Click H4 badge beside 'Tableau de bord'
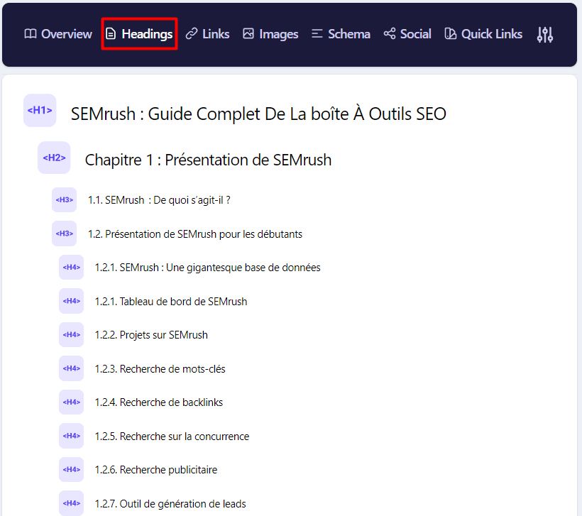This screenshot has width=582, height=516. (x=71, y=301)
